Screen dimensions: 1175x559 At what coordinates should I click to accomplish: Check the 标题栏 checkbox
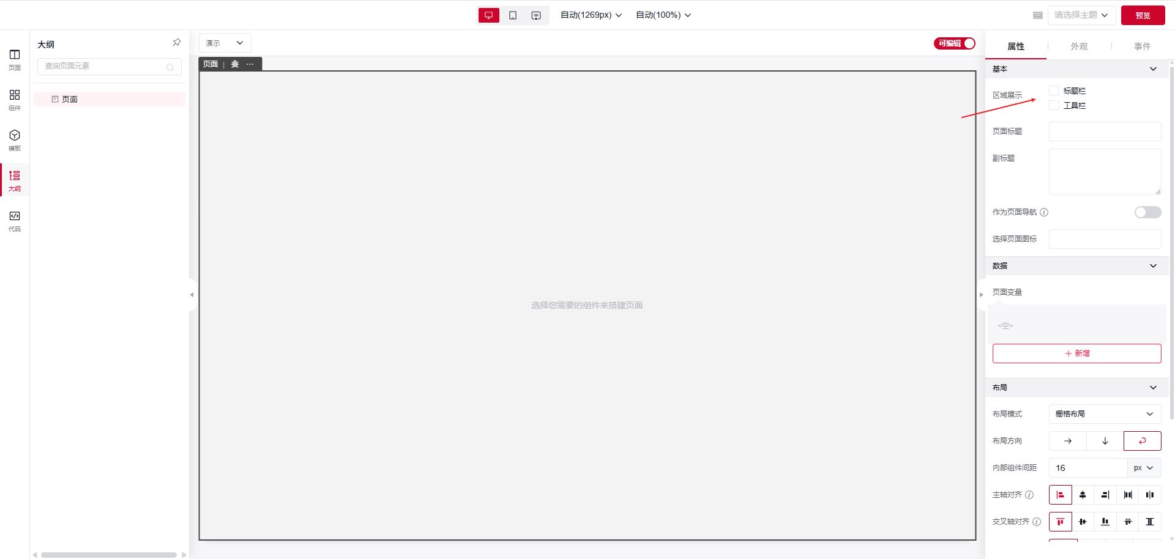1054,91
